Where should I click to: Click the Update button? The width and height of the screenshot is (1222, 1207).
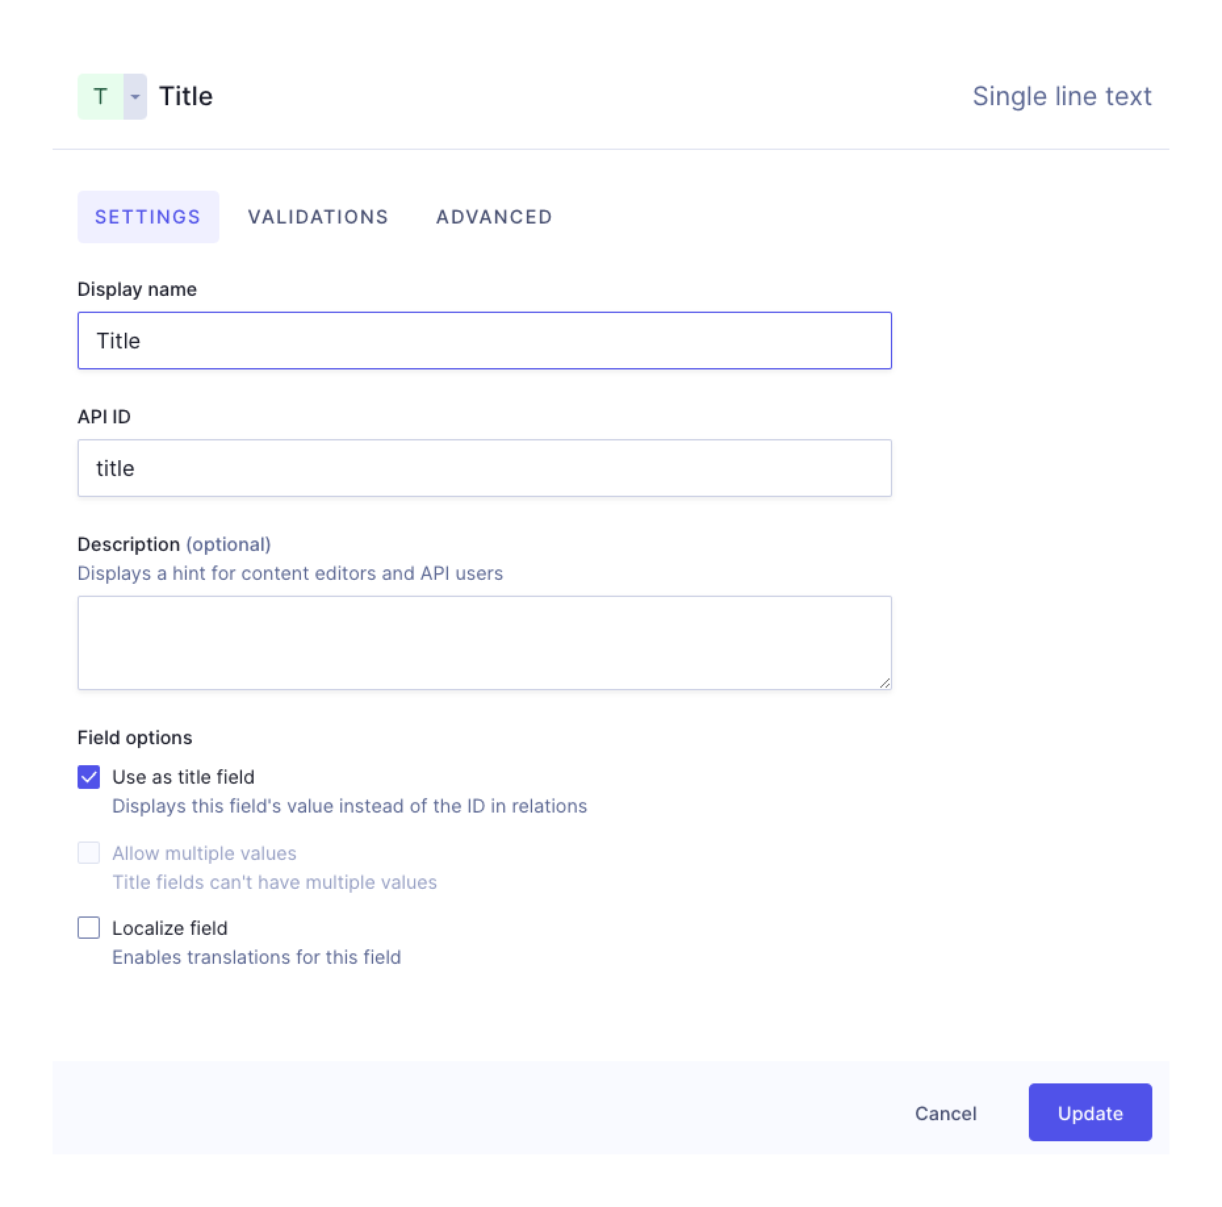click(x=1090, y=1113)
